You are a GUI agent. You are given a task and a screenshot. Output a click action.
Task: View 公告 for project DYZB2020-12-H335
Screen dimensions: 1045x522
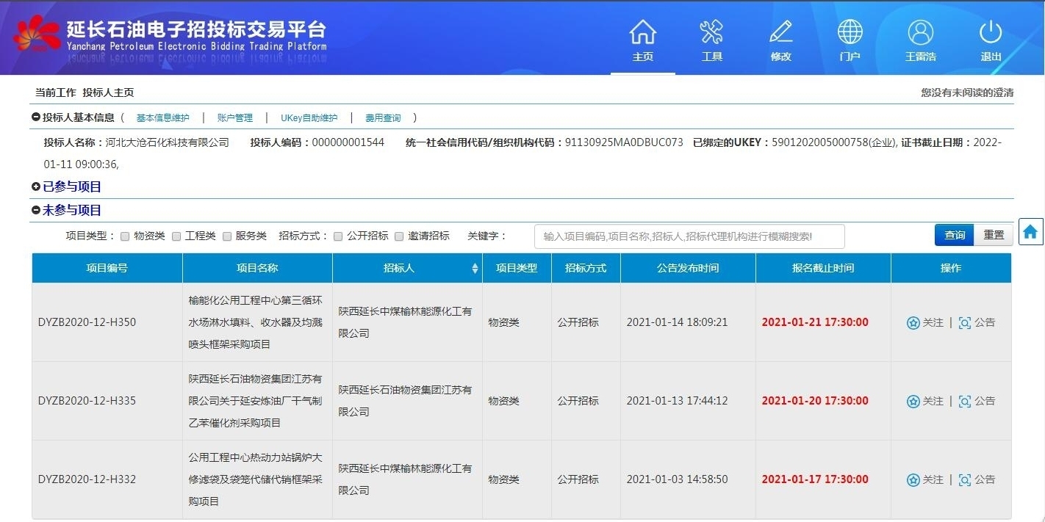coord(977,401)
